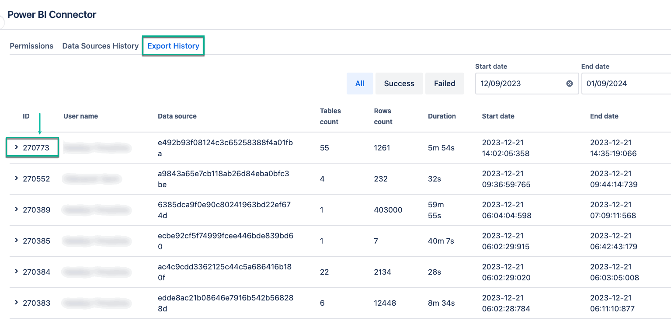Click the Power BI Connector title
This screenshot has height=321, width=671.
[x=52, y=14]
